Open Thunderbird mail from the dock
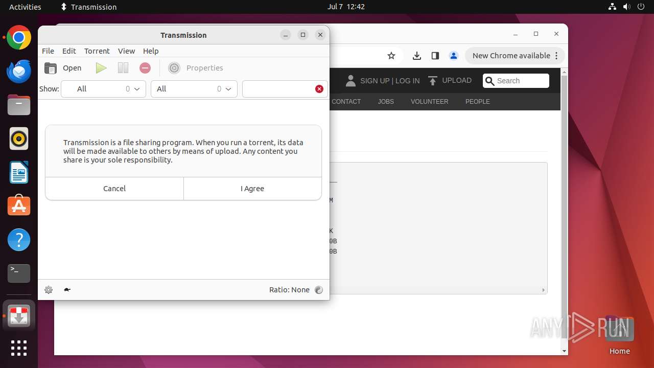The height and width of the screenshot is (368, 654). 19,72
